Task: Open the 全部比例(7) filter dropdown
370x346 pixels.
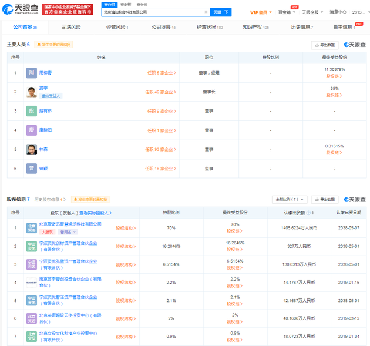Action: pyautogui.click(x=290, y=200)
